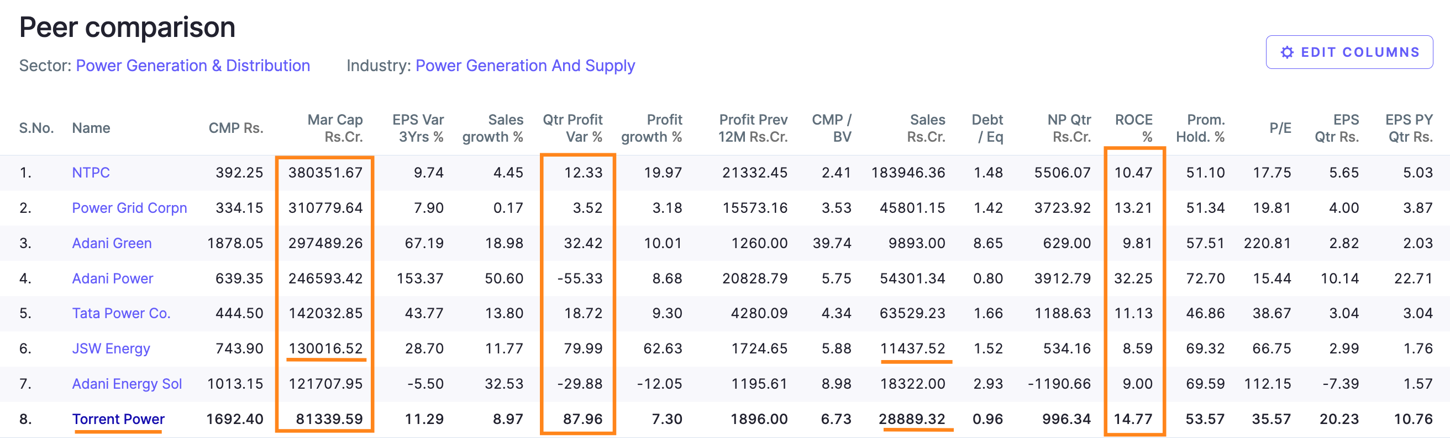The image size is (1450, 440).
Task: Click Adani Green P/E value 220.81
Action: coord(1267,243)
